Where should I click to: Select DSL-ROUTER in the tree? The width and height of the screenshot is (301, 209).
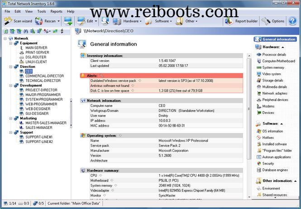[36, 57]
